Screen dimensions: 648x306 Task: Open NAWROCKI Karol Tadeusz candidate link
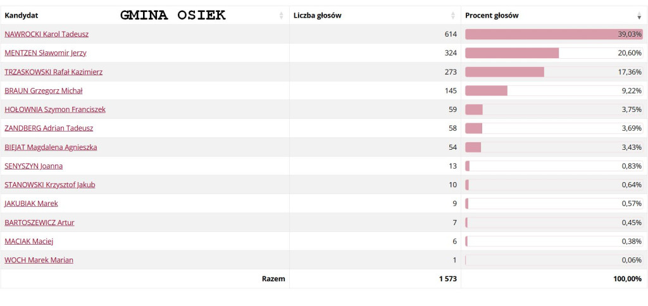coord(46,34)
